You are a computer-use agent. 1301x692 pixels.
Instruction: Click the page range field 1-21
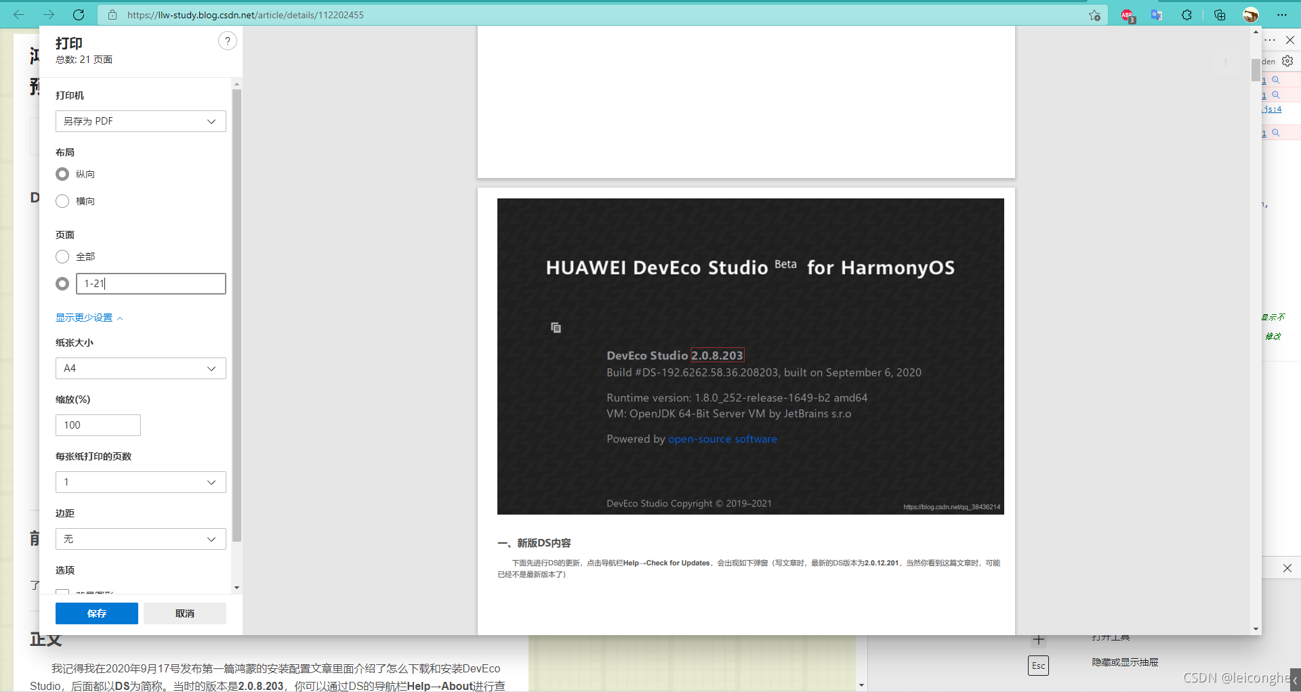tap(151, 284)
